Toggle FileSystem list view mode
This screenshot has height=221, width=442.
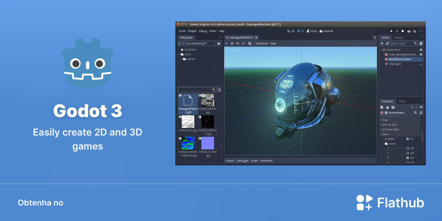(x=219, y=90)
